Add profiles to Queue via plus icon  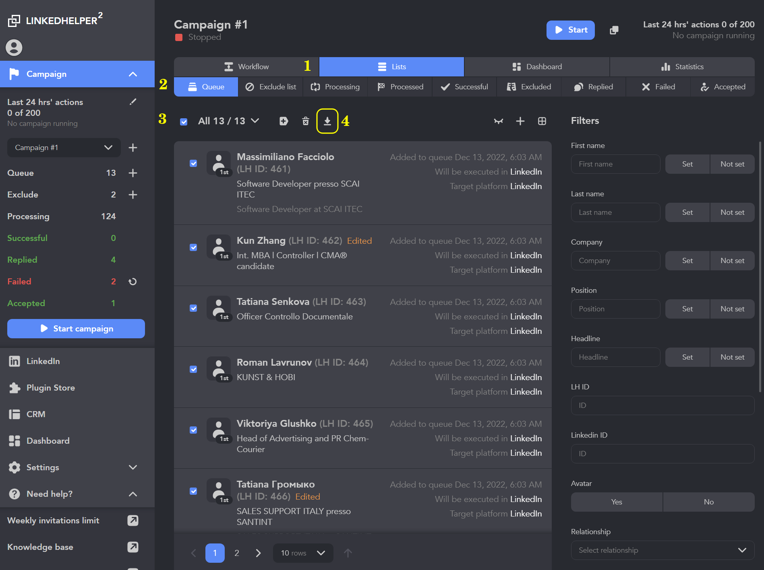(133, 173)
